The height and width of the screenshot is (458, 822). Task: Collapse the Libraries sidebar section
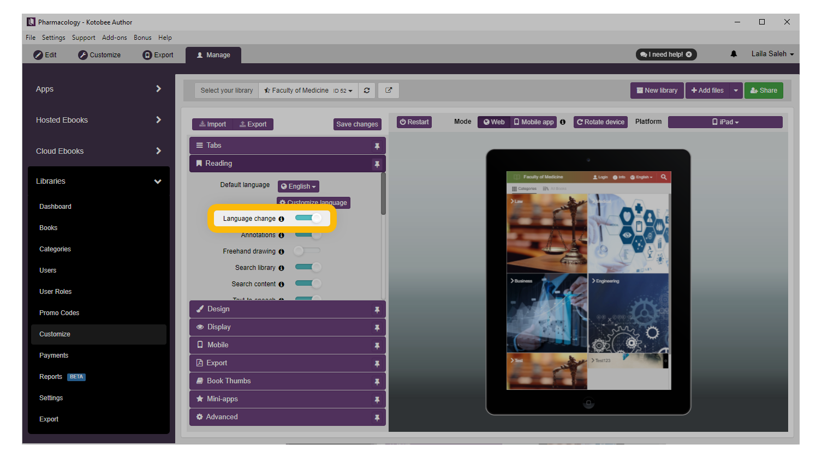click(x=99, y=181)
